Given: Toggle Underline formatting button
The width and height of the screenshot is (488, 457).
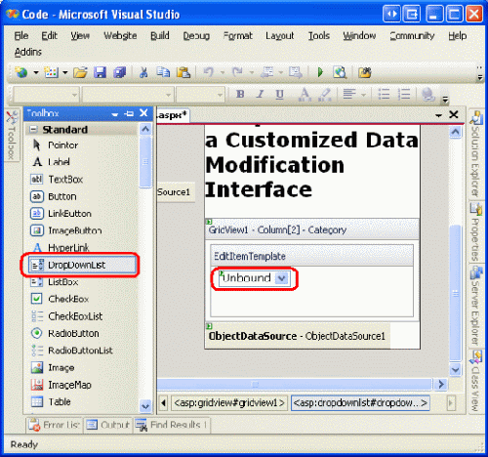Looking at the screenshot, I should [279, 94].
